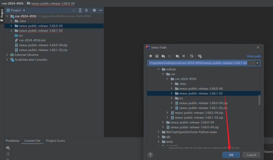Image resolution: width=273 pixels, height=160 pixels.
Task: Expand nexus-public-release-3.68.1-02 arrow in Project panel
Action: click(x=11, y=31)
